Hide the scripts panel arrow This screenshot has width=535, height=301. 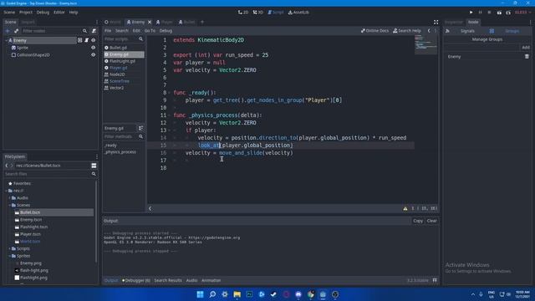click(x=150, y=208)
